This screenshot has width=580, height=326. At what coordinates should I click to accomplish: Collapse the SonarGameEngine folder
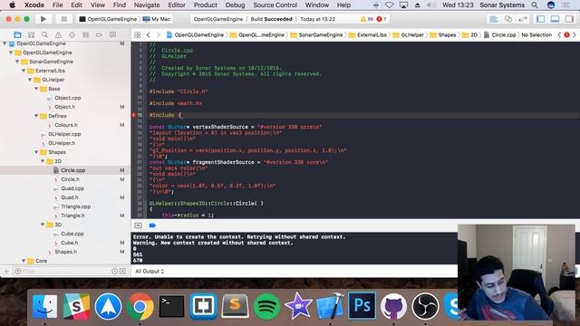tap(17, 62)
